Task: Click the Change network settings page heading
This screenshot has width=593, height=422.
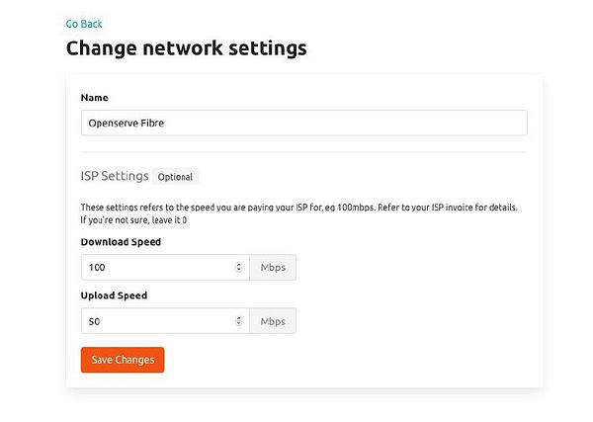Action: (186, 47)
